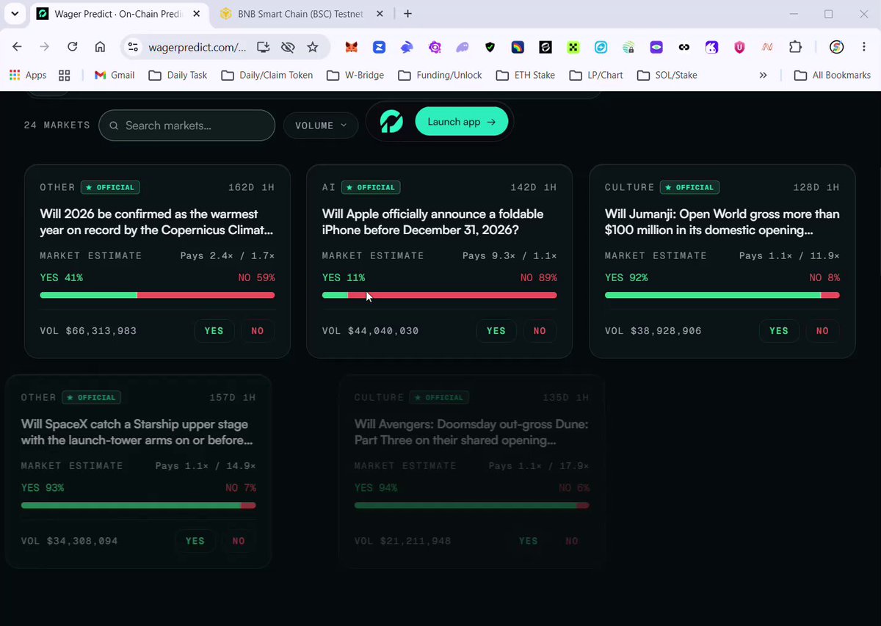
Task: Click the Jumanji market odds bar
Action: pyautogui.click(x=722, y=295)
